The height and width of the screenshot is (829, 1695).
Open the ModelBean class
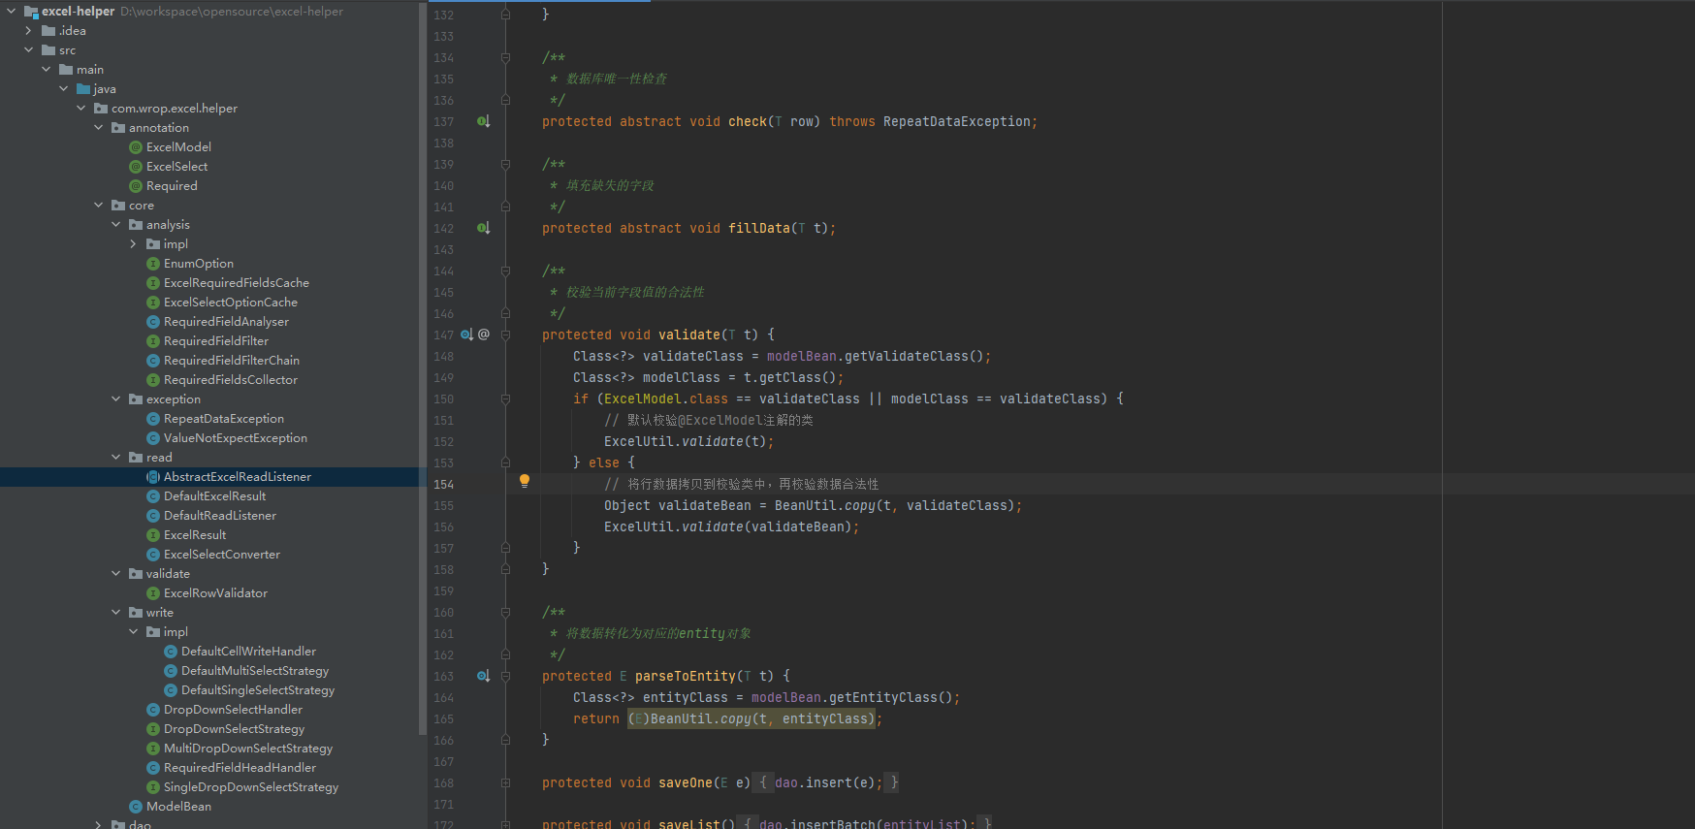point(178,807)
